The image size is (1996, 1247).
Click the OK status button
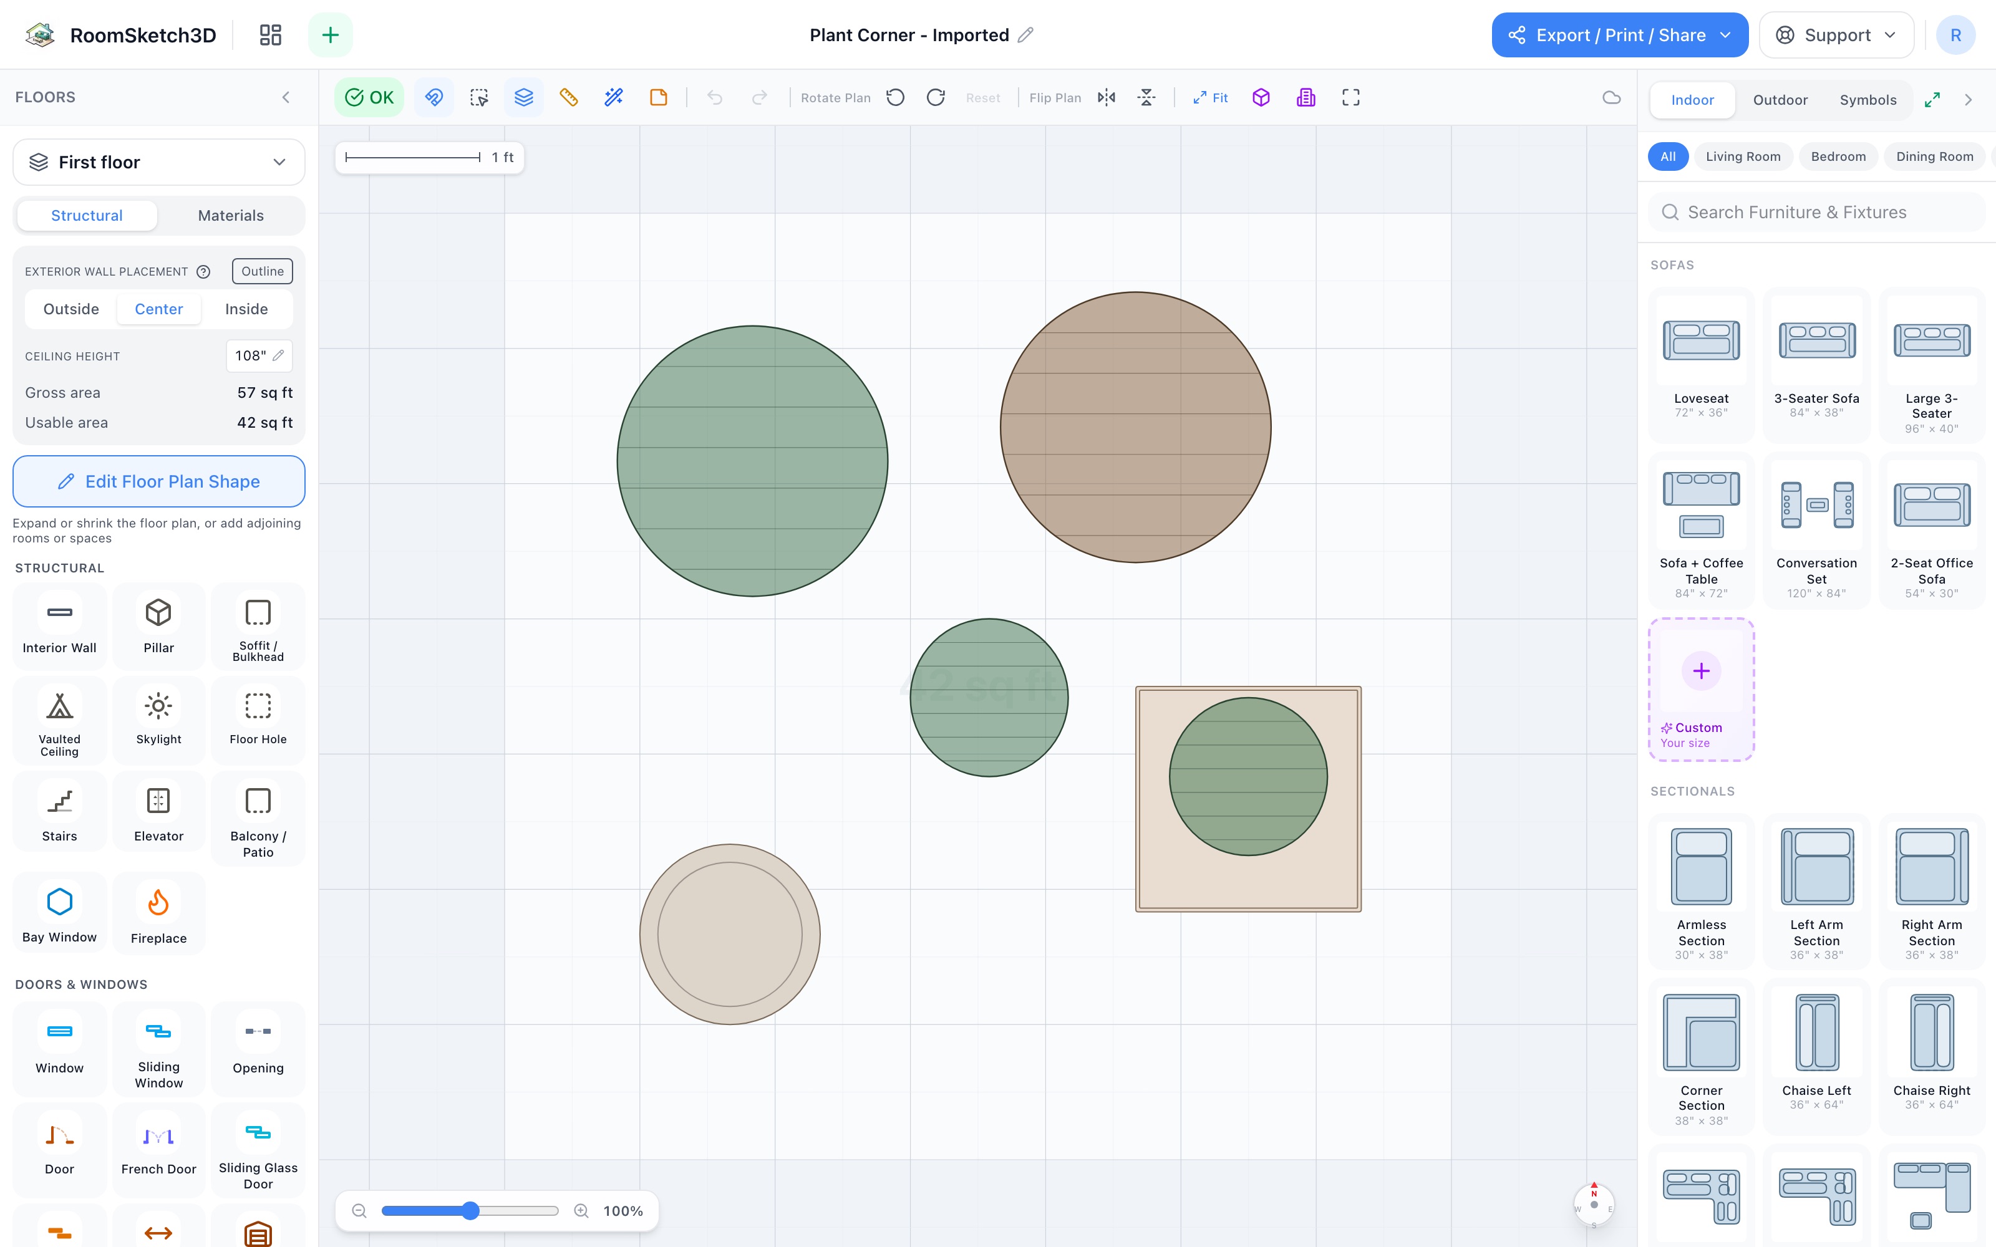pyautogui.click(x=369, y=97)
